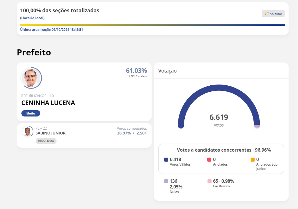Select the red Anulados legend marker

[x=209, y=159]
